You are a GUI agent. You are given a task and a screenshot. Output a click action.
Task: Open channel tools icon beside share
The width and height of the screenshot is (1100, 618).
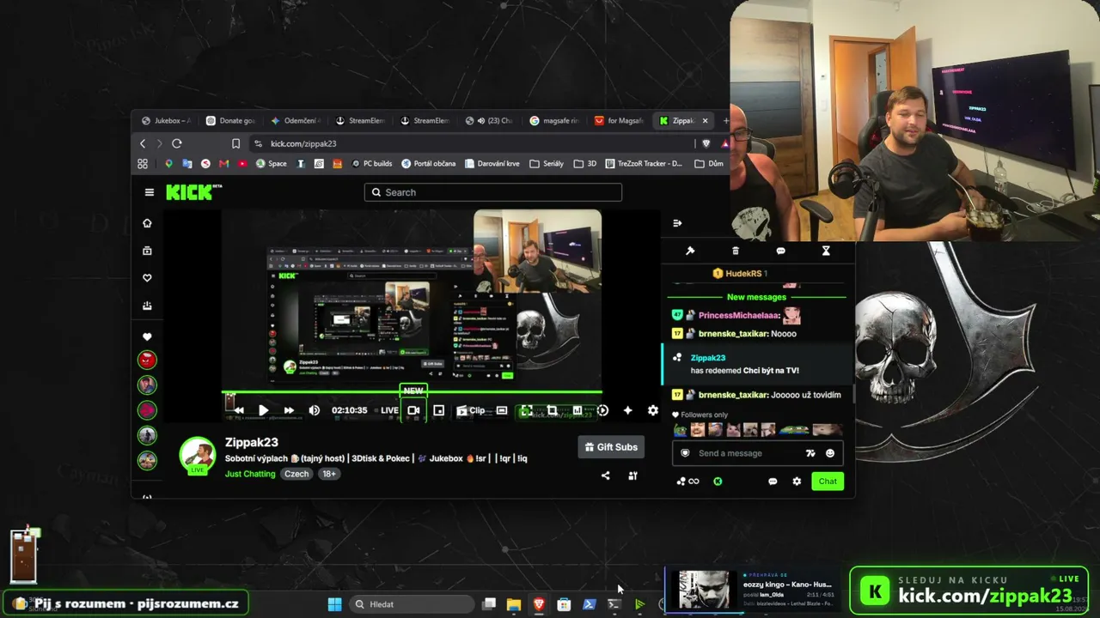click(x=632, y=476)
